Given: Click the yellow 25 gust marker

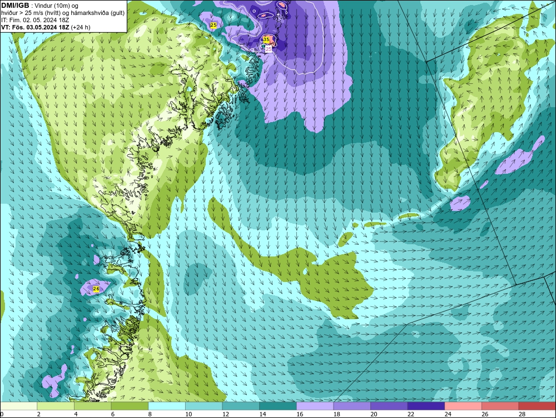Looking at the screenshot, I should pos(213,25).
